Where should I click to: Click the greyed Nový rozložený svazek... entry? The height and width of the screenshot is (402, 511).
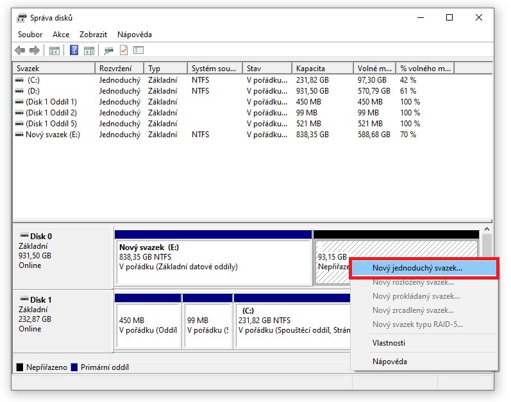(424, 282)
